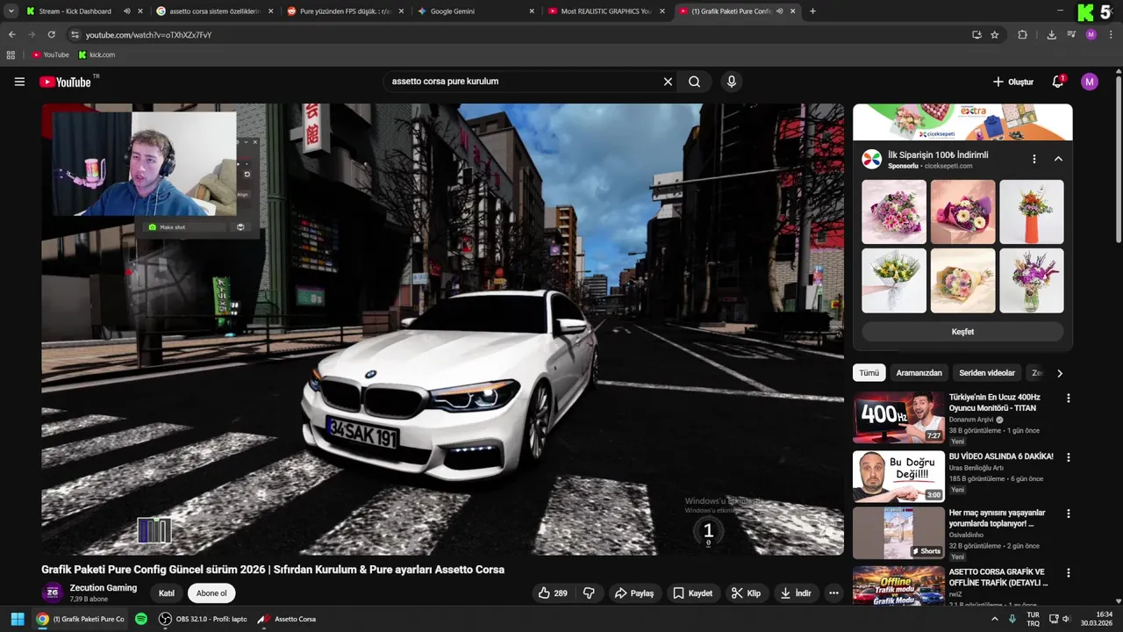Switch to OBS 32.1.0 in the taskbar

click(202, 619)
